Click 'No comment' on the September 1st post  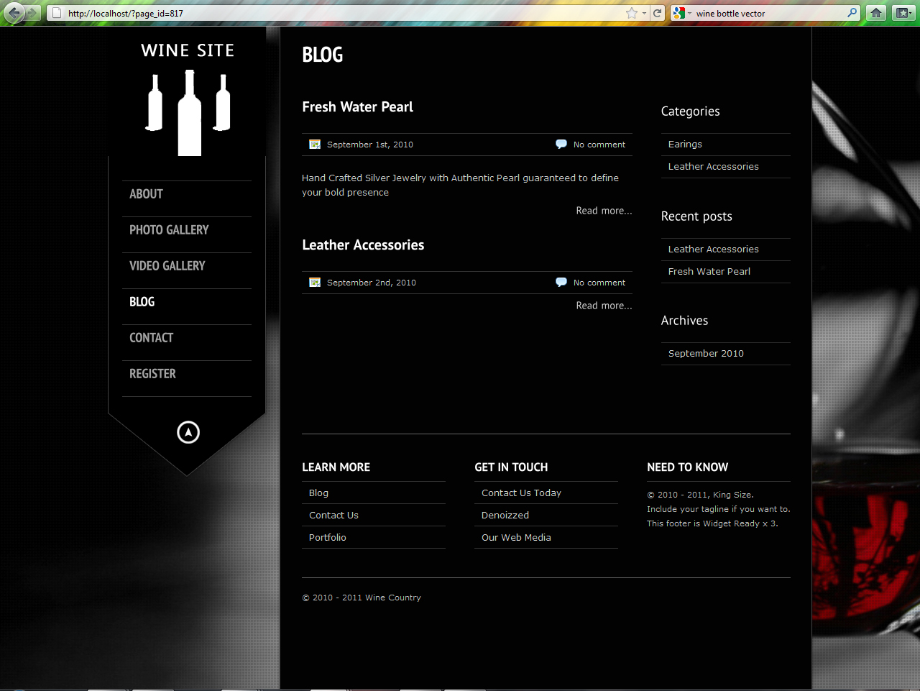coord(599,145)
